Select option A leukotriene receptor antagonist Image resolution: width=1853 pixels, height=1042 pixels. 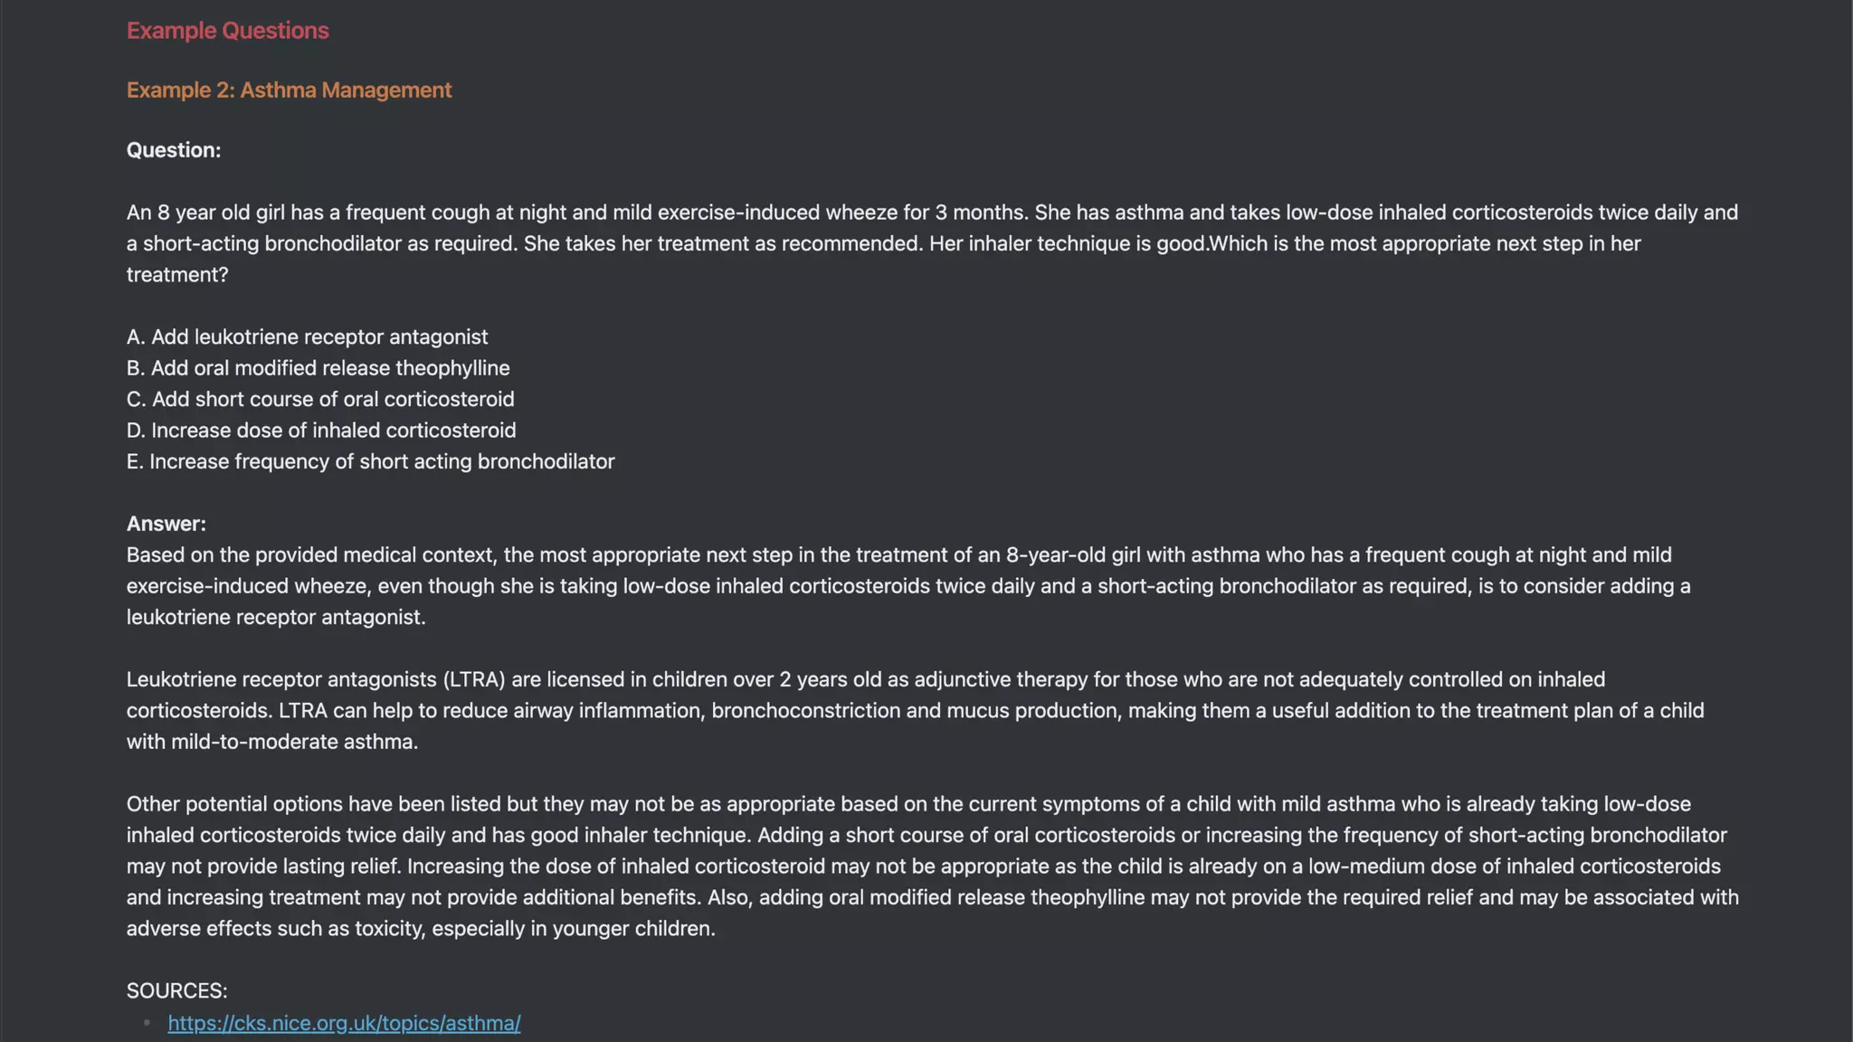[308, 337]
